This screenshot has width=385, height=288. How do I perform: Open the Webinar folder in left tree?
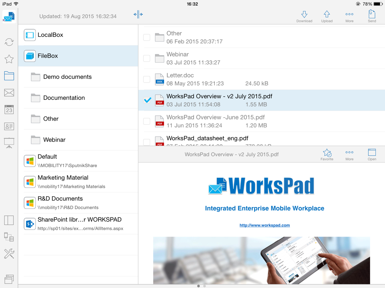(x=78, y=140)
